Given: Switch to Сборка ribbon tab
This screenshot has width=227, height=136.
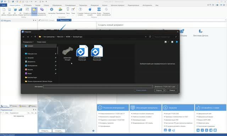Looking at the screenshot, I should tap(46, 5).
